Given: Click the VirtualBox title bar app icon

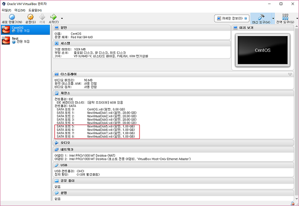Looking at the screenshot, I should coord(4,4).
